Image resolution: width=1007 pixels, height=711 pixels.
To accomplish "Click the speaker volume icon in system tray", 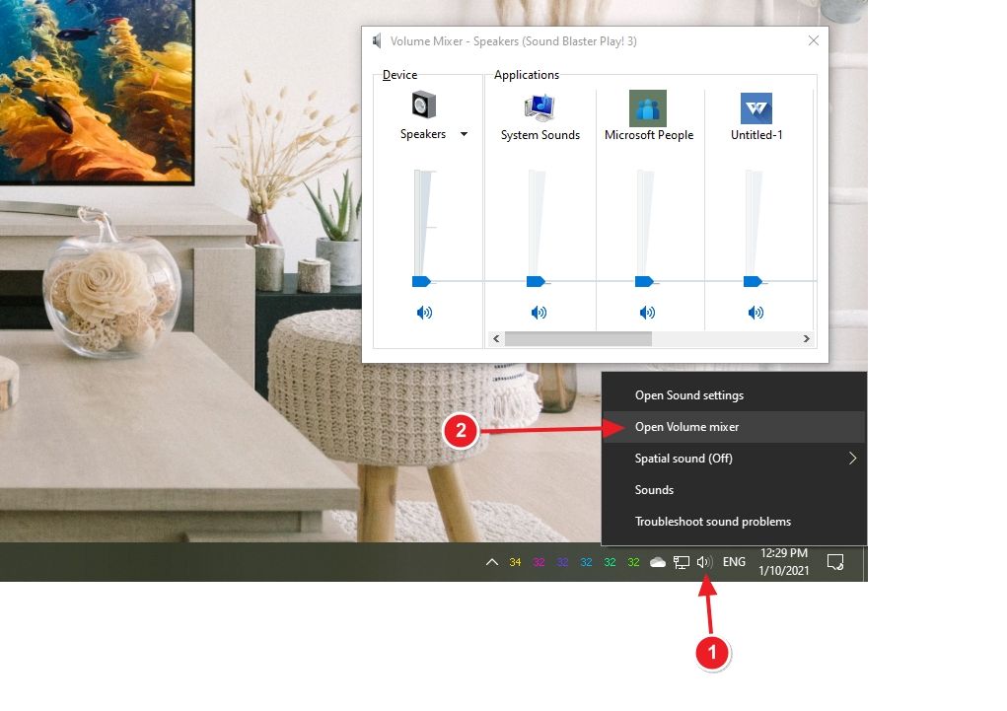I will coord(704,562).
